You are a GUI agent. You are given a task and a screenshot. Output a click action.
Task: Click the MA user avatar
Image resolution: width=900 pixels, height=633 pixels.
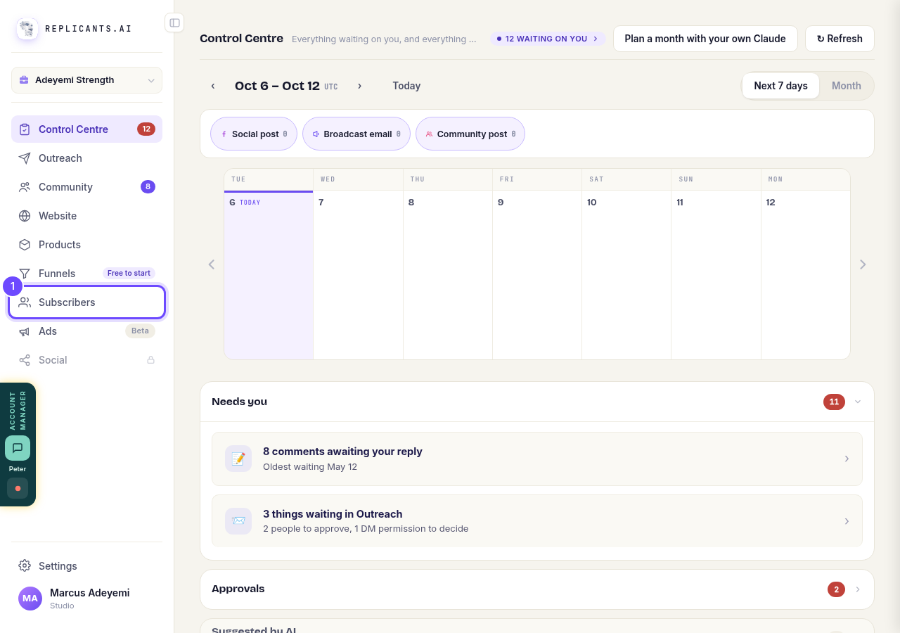click(x=30, y=599)
